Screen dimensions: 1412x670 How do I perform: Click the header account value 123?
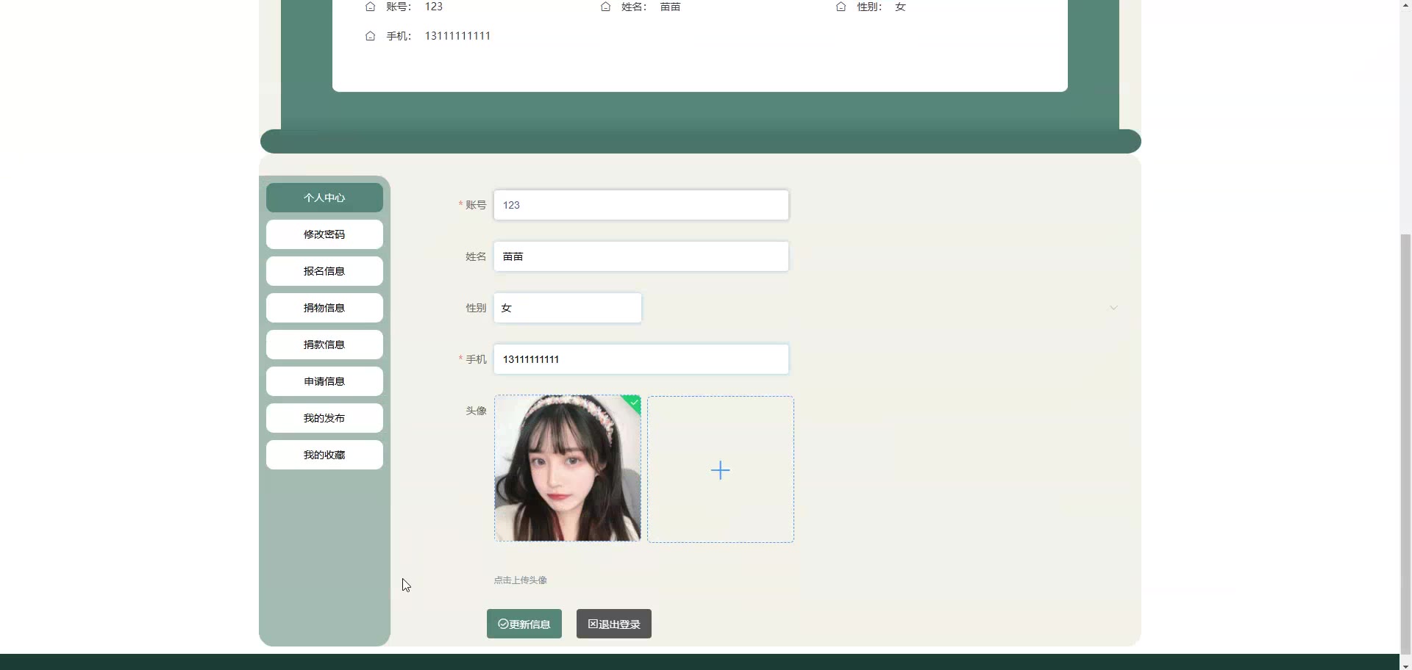[434, 7]
